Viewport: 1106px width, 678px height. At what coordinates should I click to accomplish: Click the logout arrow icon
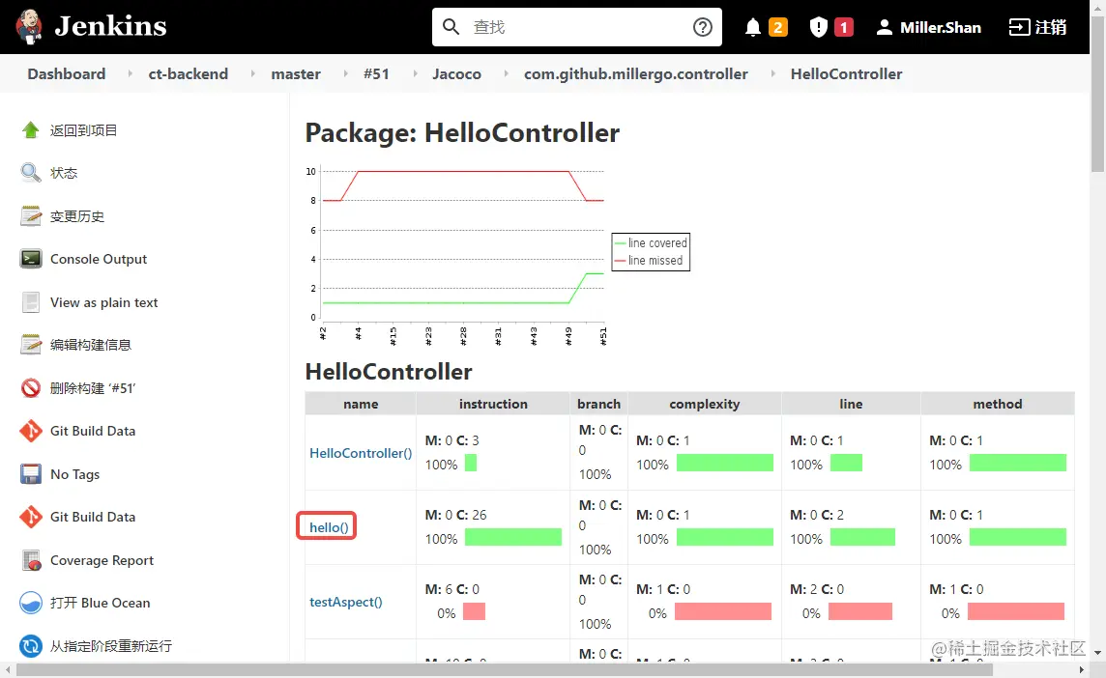pos(1019,27)
